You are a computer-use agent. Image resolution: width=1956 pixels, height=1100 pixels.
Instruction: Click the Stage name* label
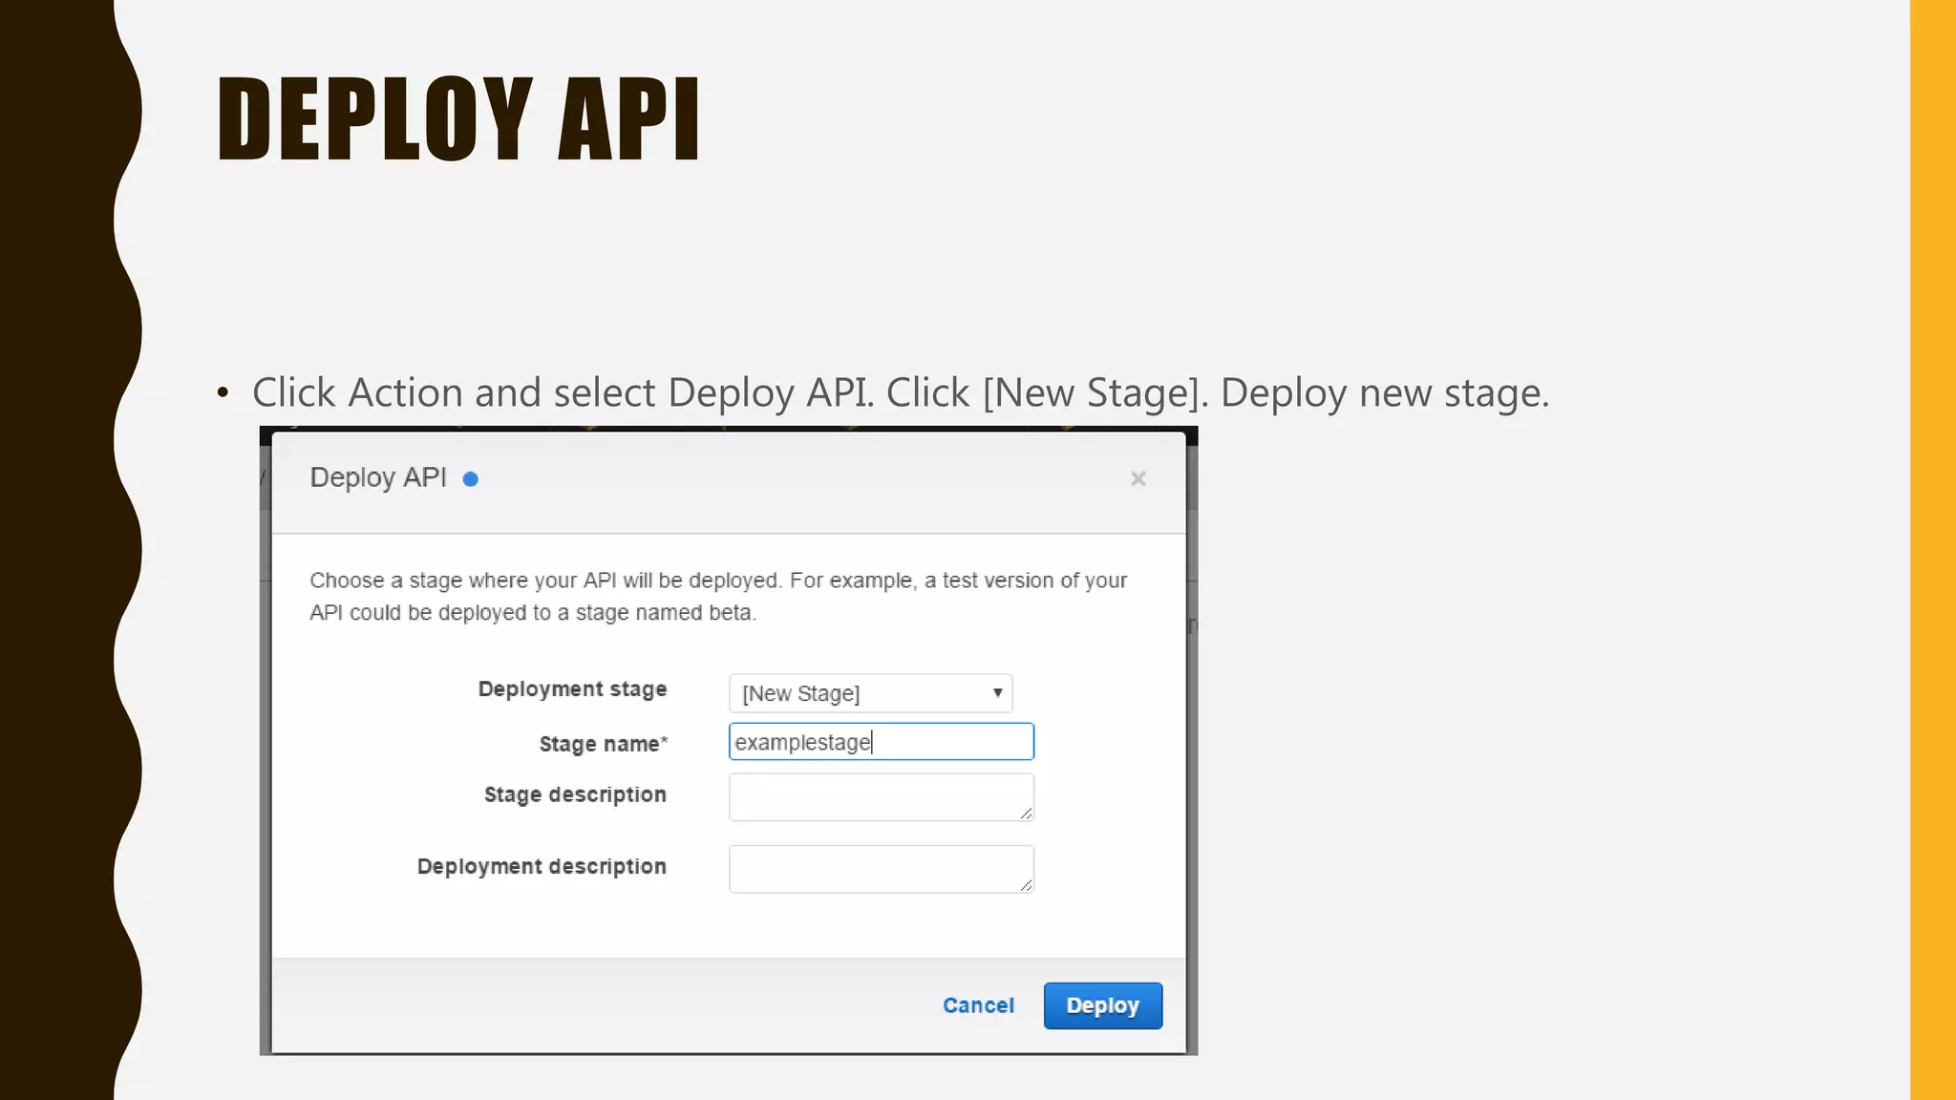click(603, 744)
